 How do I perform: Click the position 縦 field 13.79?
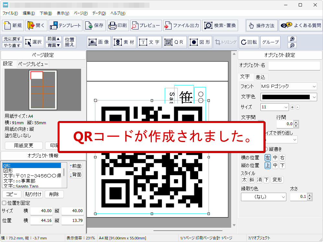coord(73,221)
